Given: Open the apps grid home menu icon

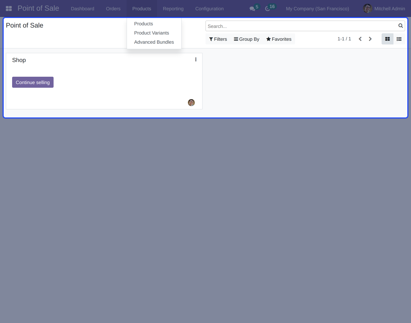Looking at the screenshot, I should [9, 9].
